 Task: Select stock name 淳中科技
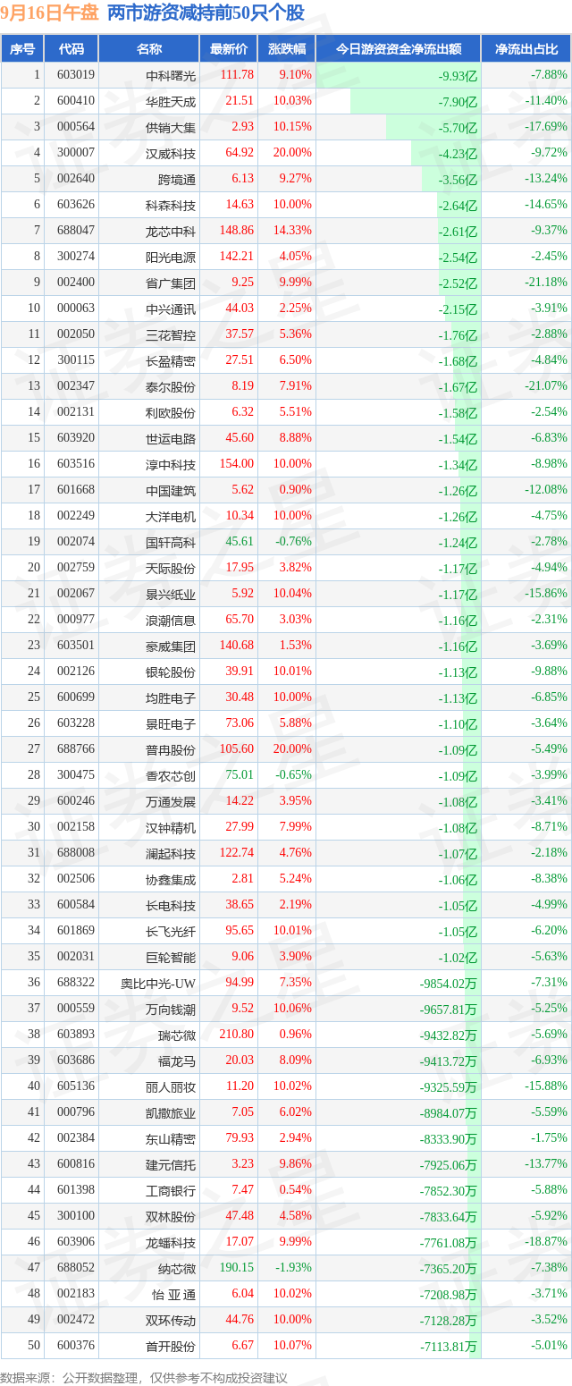[170, 464]
